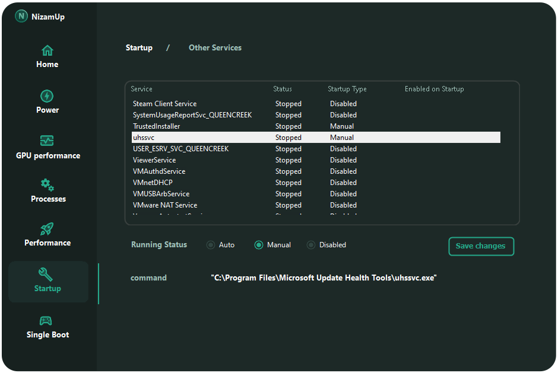The image size is (558, 373).
Task: Open the Home section house icon
Action: pyautogui.click(x=47, y=50)
